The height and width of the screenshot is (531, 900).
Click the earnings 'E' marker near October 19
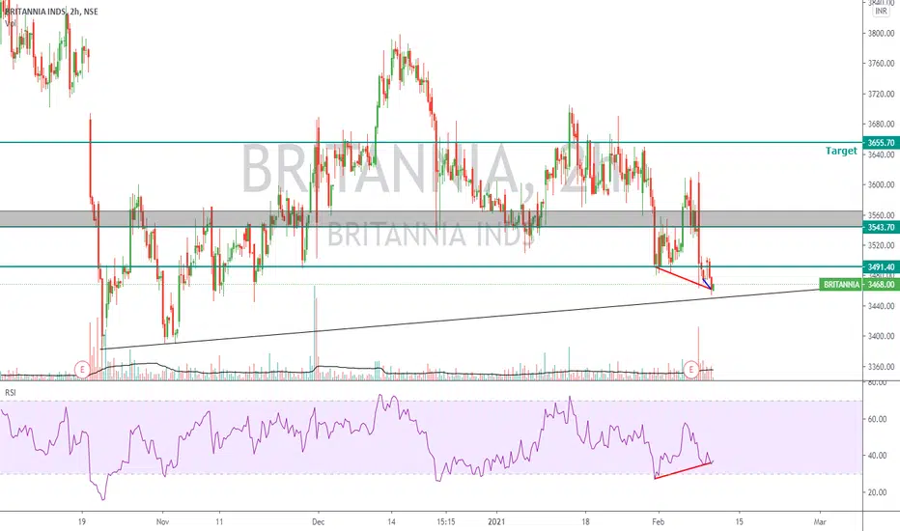pos(83,369)
